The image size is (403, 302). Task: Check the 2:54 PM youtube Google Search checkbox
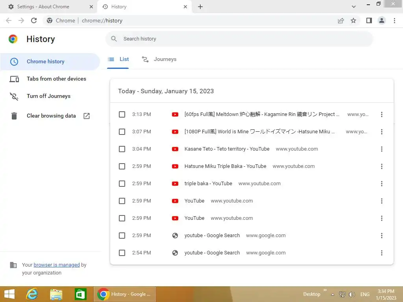point(122,253)
